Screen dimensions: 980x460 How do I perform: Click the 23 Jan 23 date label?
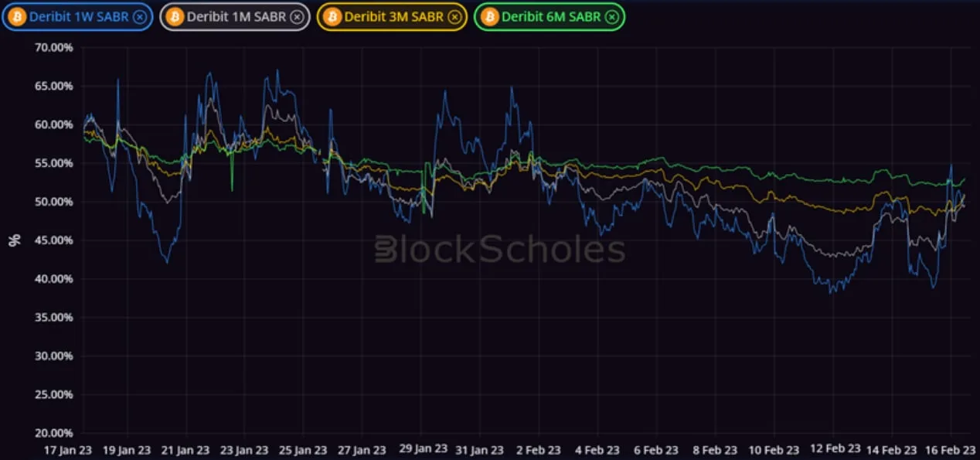[x=244, y=450]
